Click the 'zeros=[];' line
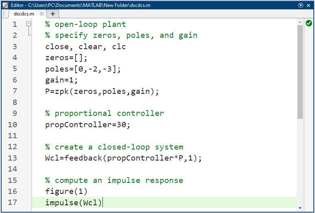The image size is (315, 213). pyautogui.click(x=66, y=58)
